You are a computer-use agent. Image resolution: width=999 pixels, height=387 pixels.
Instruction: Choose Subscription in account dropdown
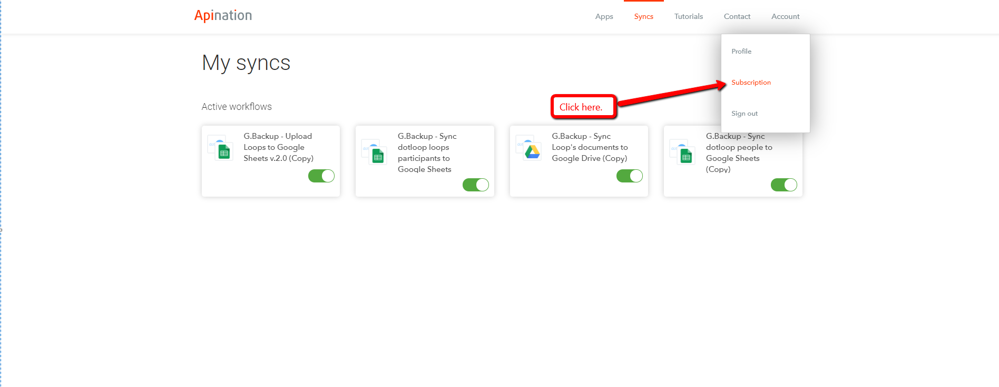(x=751, y=83)
